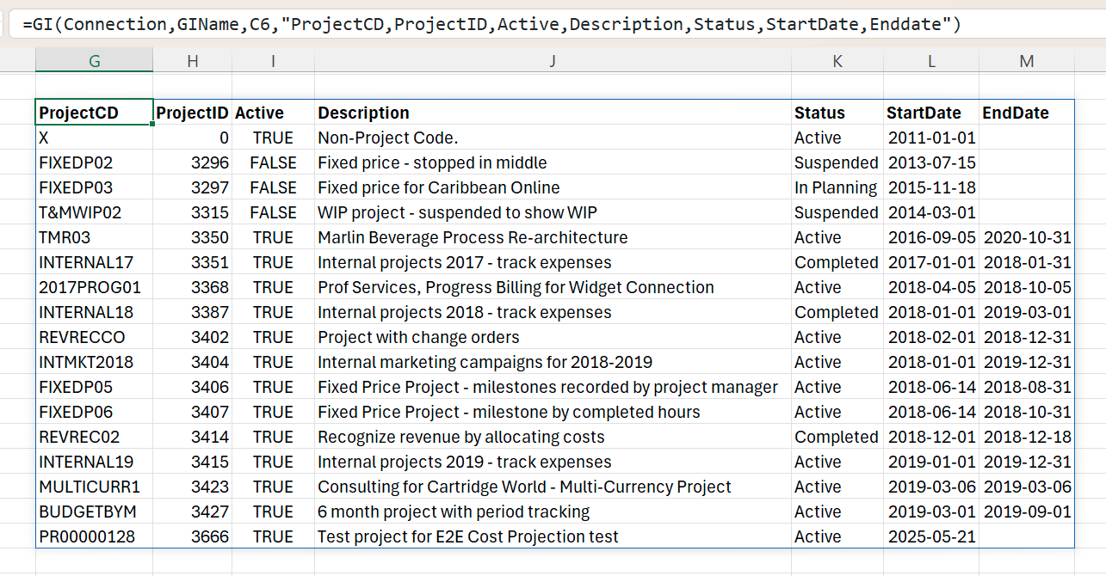Select column L header

coord(931,60)
